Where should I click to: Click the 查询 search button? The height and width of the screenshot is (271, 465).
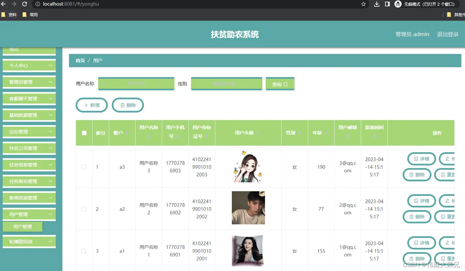[x=280, y=84]
